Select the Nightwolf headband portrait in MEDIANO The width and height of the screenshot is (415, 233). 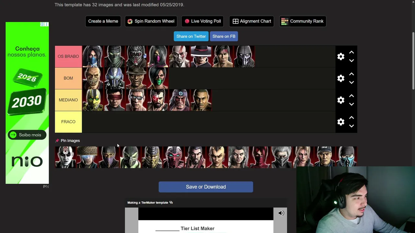[179, 100]
